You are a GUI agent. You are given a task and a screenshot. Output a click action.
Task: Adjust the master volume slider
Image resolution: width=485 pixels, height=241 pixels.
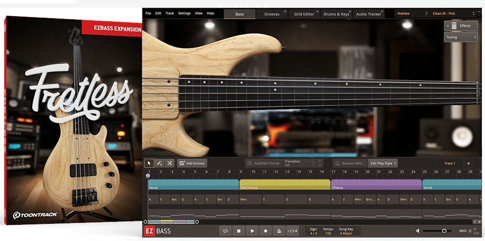[x=437, y=231]
